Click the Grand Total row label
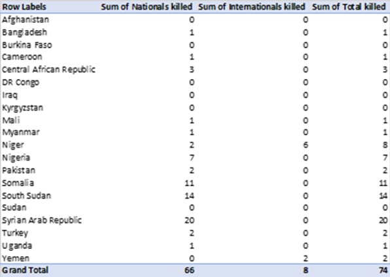 [x=25, y=270]
